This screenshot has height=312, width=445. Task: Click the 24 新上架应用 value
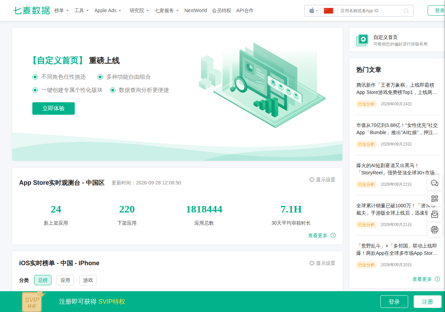coord(56,209)
